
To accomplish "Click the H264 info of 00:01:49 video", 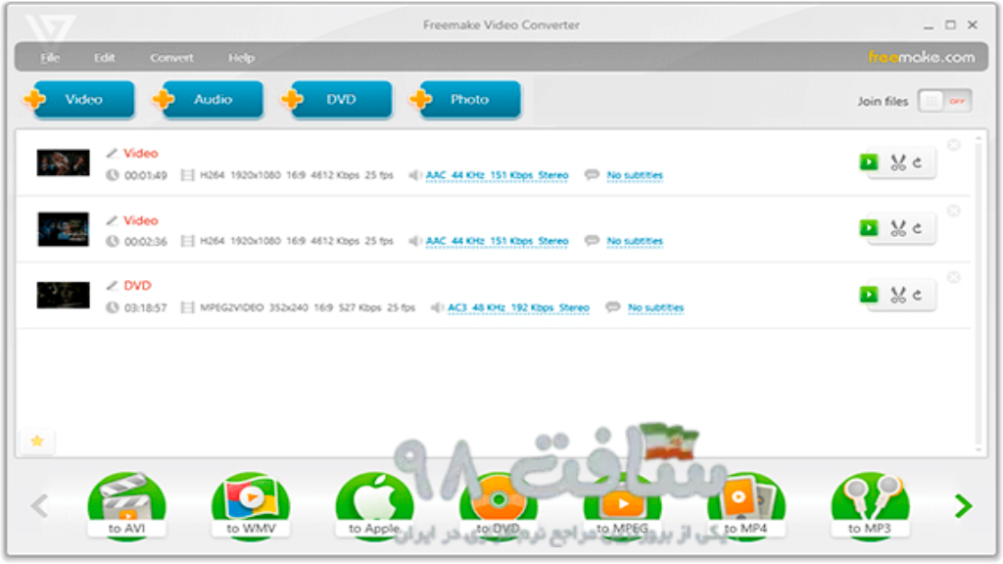I will tap(296, 175).
